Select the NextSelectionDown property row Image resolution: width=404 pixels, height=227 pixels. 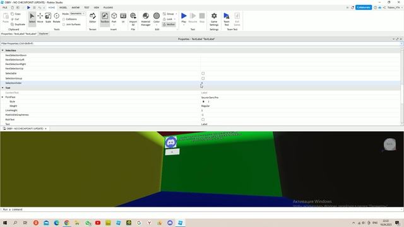point(200,55)
